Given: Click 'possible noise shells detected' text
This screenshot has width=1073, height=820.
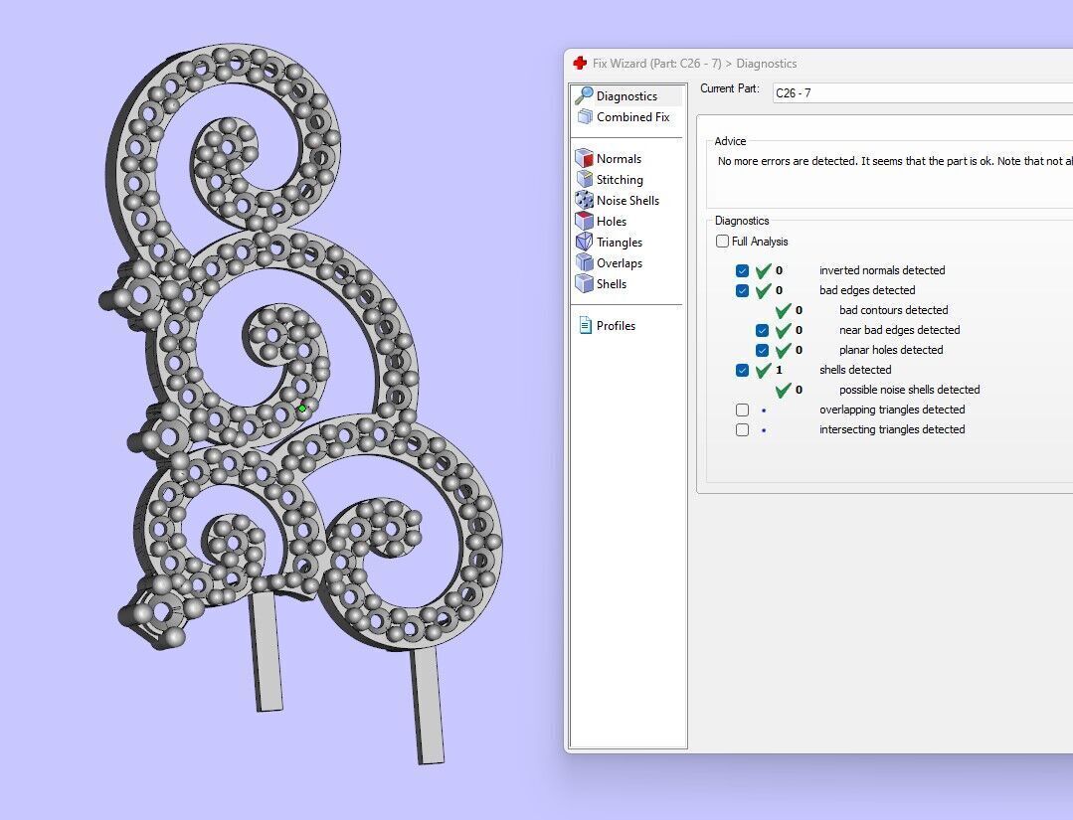Looking at the screenshot, I should tap(910, 390).
